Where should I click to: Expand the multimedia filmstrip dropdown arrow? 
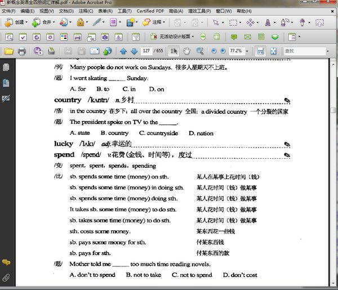[137, 22]
